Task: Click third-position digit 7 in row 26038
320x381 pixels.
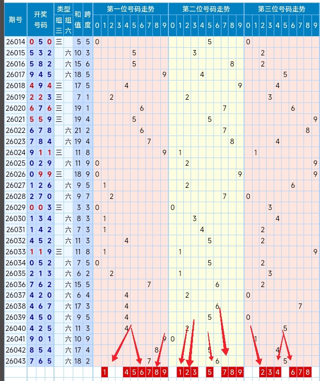Action: [x=300, y=306]
